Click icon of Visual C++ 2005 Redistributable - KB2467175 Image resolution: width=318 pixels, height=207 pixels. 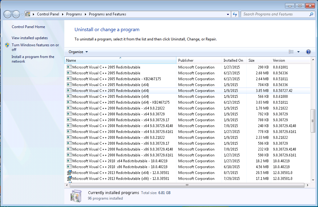(69, 79)
